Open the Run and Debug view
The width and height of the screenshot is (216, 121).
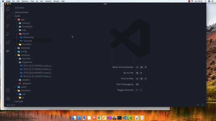(8, 34)
